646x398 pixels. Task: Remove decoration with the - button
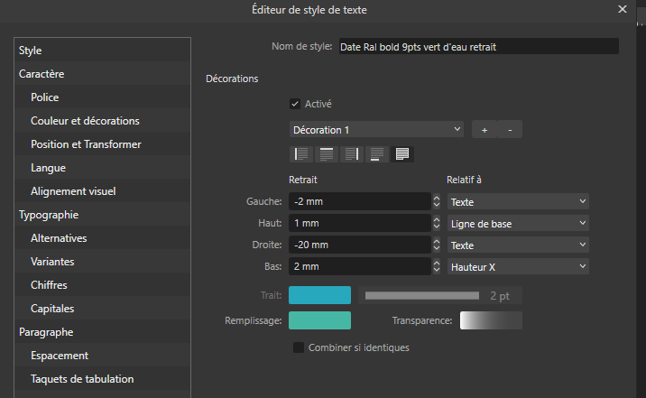click(510, 130)
